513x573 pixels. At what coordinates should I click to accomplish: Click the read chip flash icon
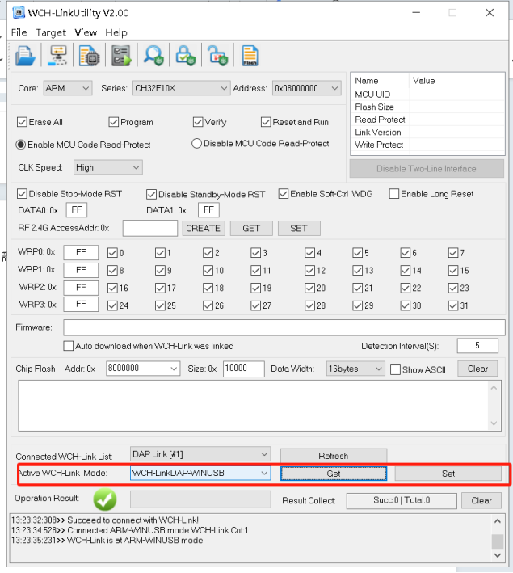coord(90,56)
